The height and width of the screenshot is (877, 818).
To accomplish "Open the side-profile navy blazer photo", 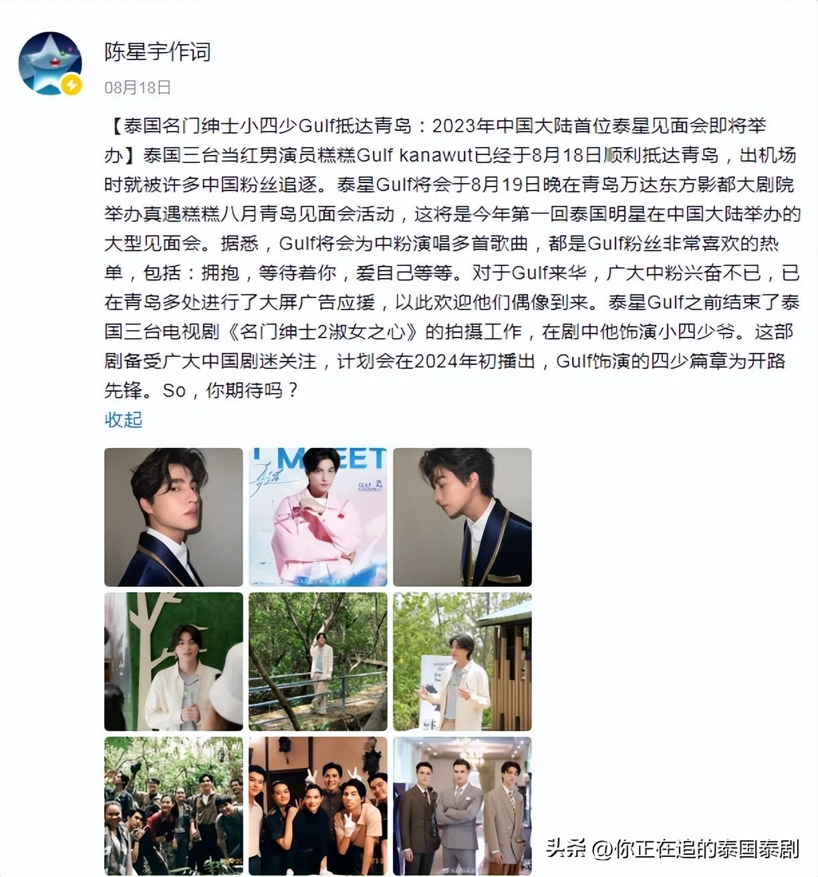I will [462, 517].
